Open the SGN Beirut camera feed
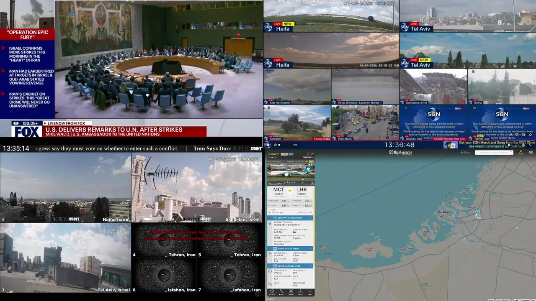 click(502, 87)
